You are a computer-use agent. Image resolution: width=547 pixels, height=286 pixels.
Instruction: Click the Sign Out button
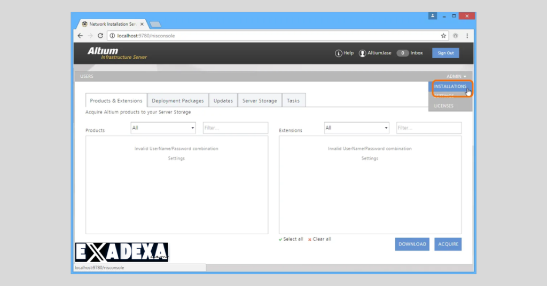pos(446,53)
